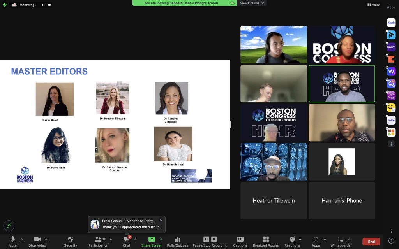Screen dimensions: 399x249
Task: Expand audio options arrow beside Mute
Action: point(21,239)
